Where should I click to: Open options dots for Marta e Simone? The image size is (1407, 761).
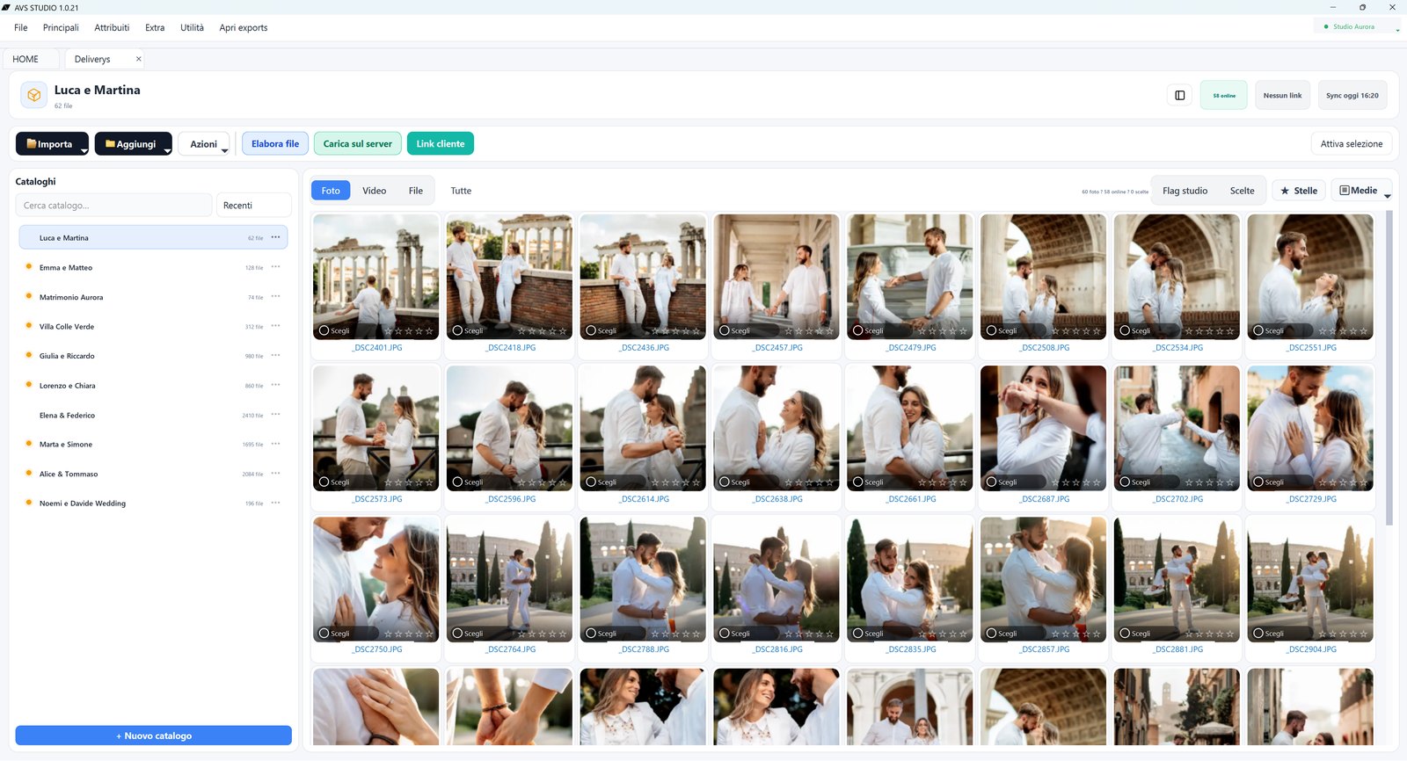275,444
